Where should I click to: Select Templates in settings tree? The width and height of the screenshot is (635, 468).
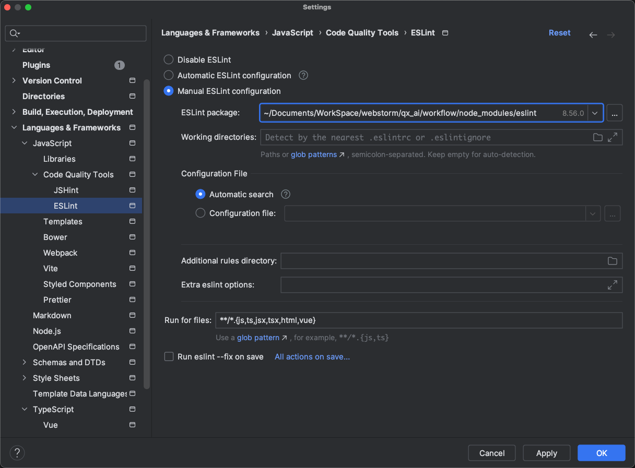(x=63, y=221)
